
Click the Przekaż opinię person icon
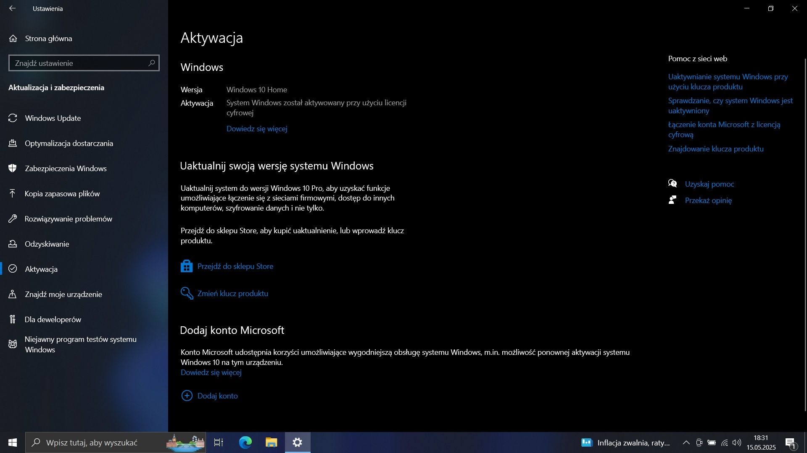pos(672,200)
